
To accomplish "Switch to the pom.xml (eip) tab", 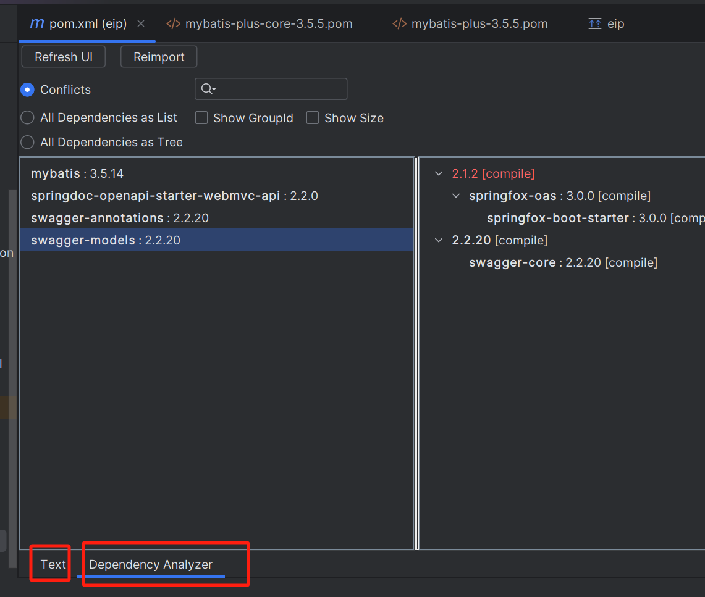I will [x=88, y=24].
